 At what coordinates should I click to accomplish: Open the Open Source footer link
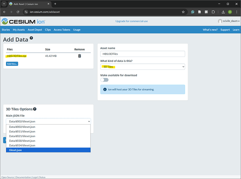[x=8, y=177]
